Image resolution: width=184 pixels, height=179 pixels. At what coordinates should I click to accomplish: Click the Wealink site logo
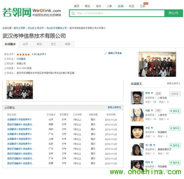pos(32,12)
